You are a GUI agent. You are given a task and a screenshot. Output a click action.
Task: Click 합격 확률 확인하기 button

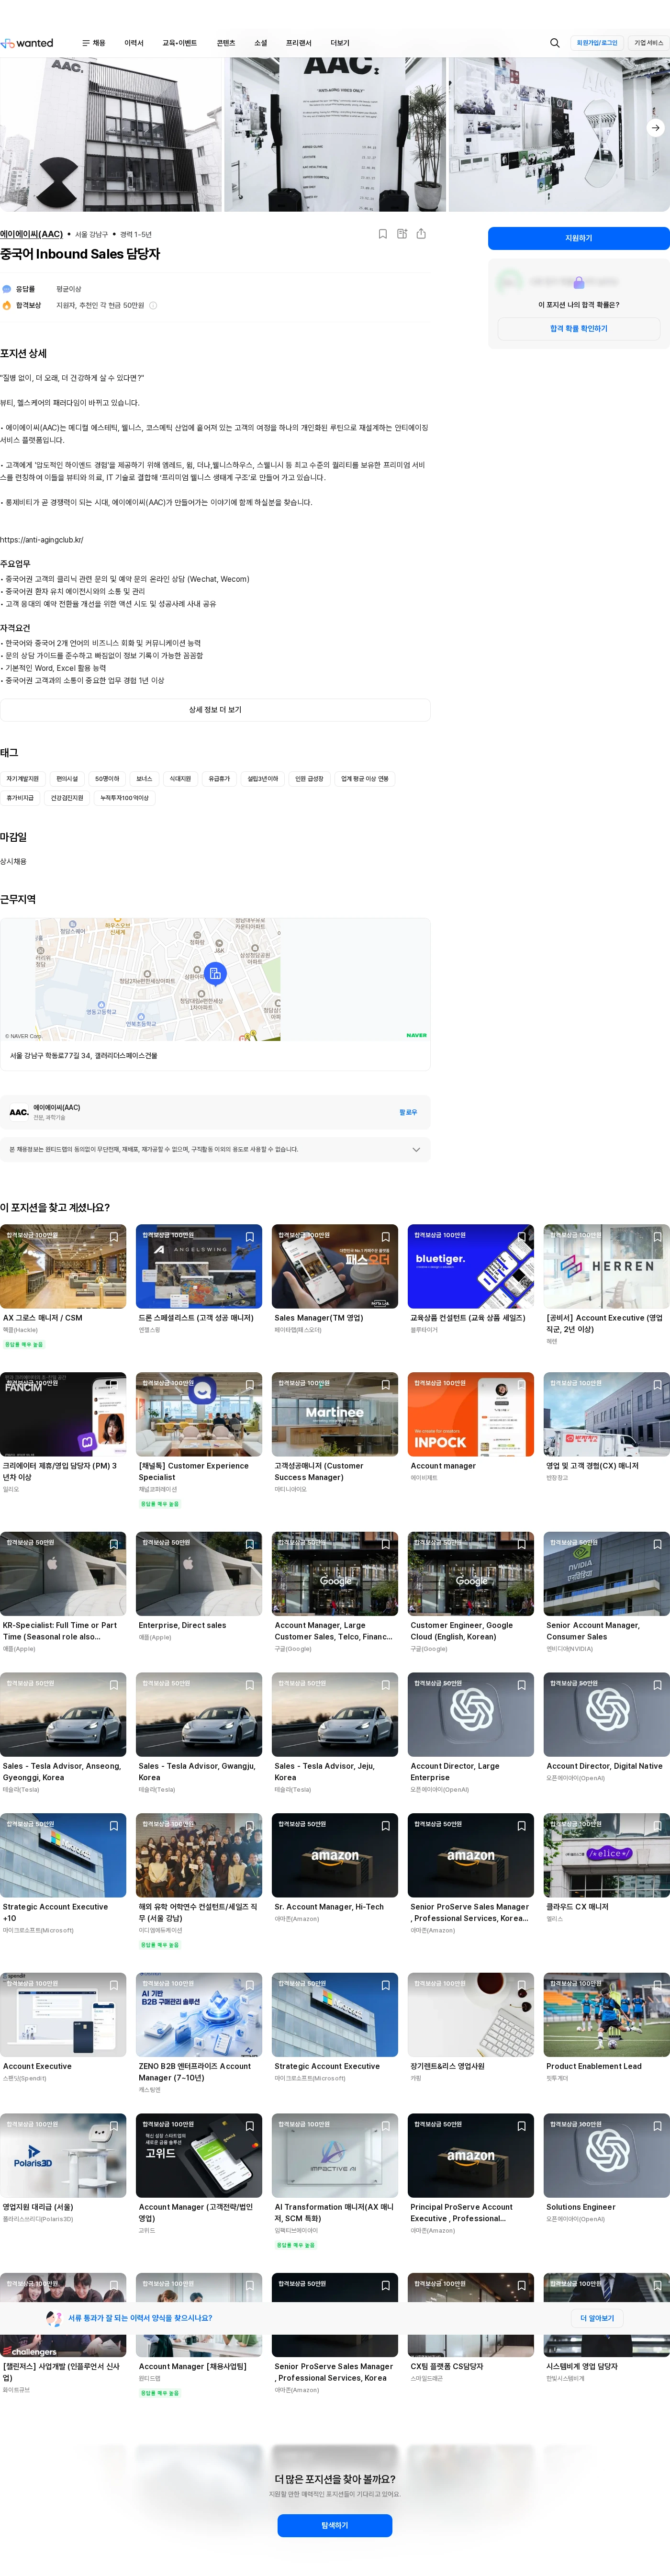579,329
